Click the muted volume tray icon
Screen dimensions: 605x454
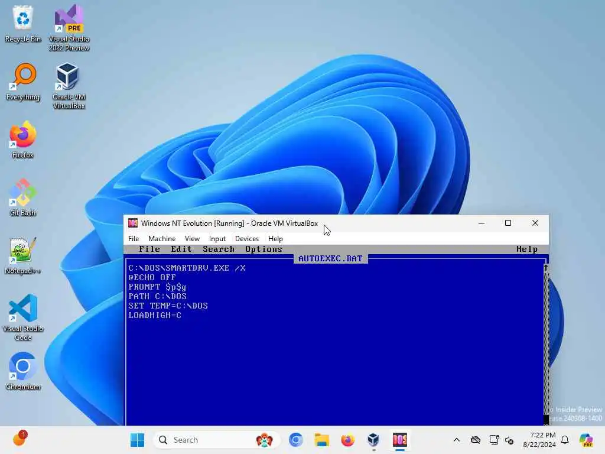(x=509, y=440)
